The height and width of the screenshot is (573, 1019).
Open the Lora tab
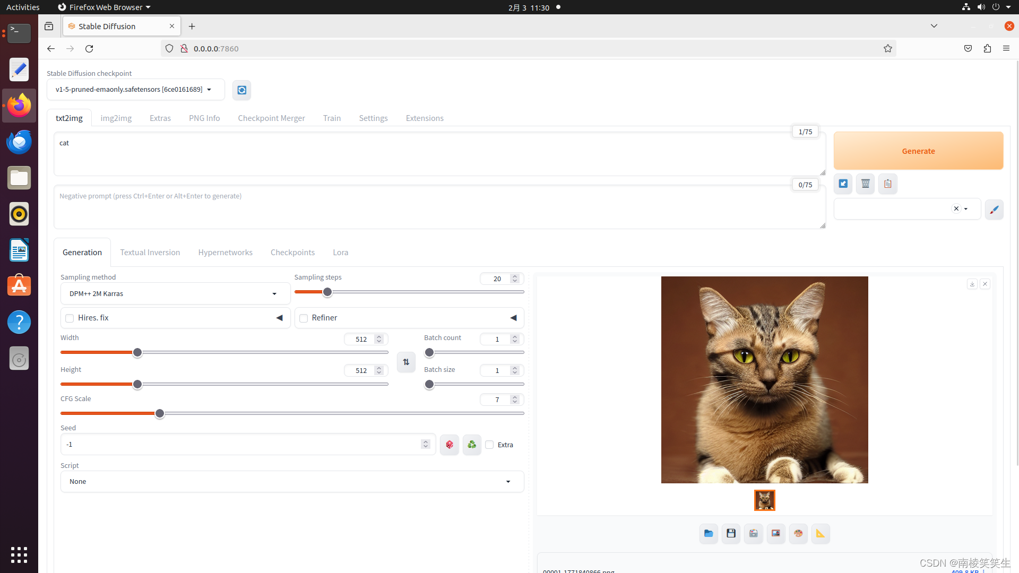pyautogui.click(x=341, y=253)
